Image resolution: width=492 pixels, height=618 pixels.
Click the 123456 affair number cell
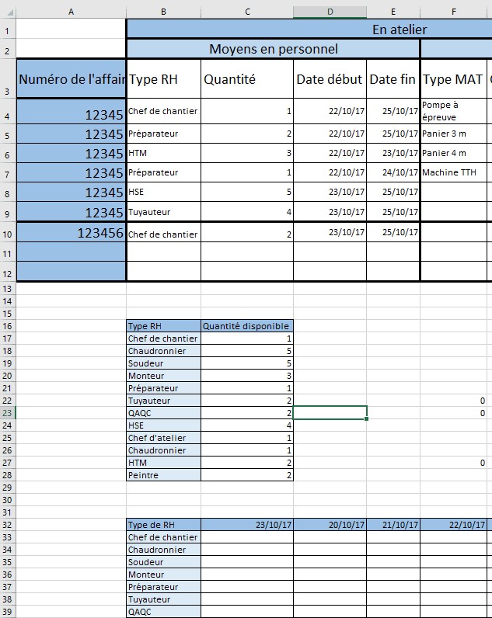pyautogui.click(x=71, y=232)
